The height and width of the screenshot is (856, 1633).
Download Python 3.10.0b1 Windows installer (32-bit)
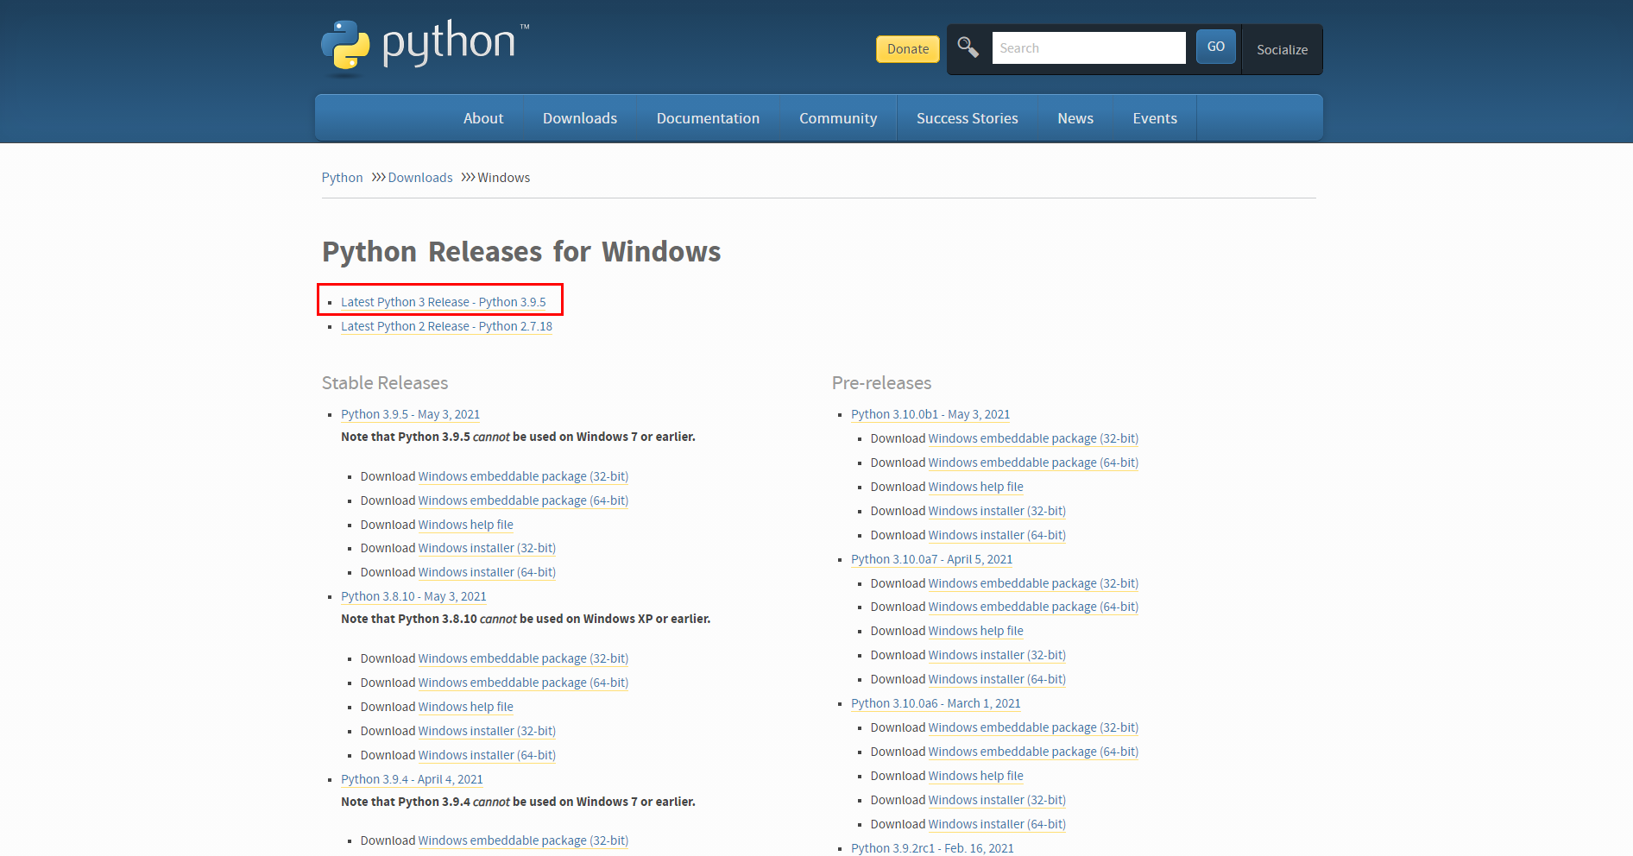click(997, 511)
